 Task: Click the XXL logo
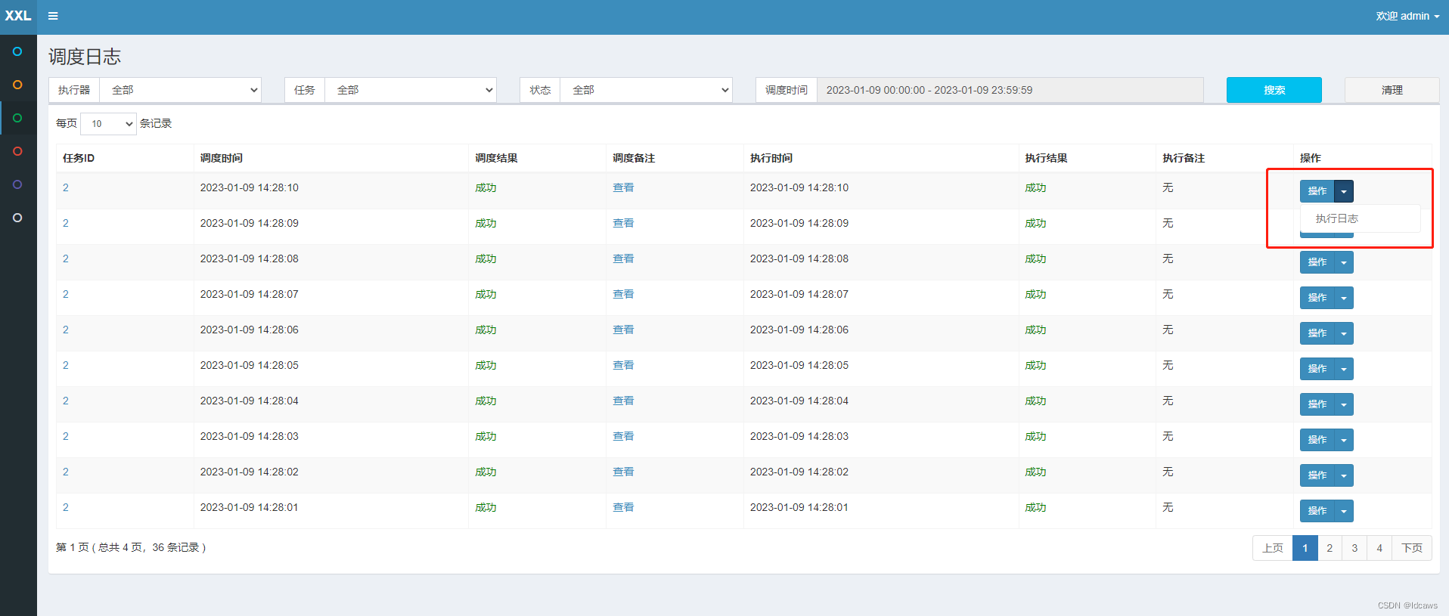[x=18, y=16]
